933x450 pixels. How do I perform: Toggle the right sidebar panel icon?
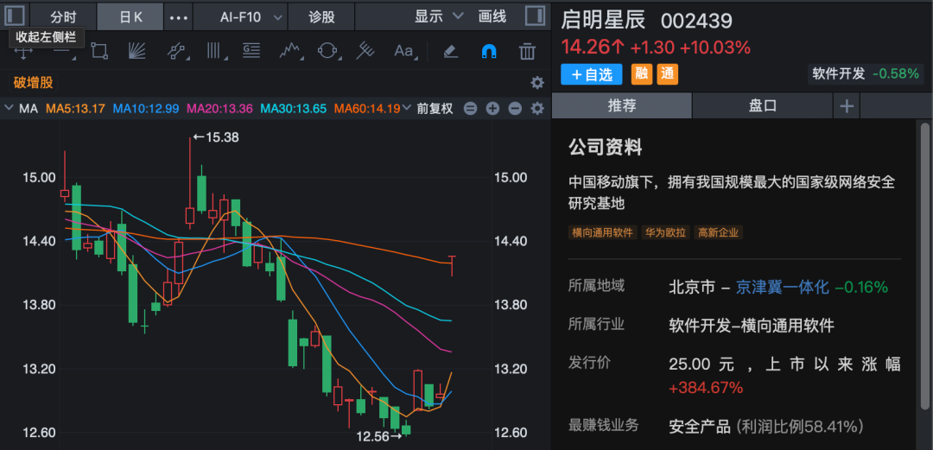click(535, 16)
